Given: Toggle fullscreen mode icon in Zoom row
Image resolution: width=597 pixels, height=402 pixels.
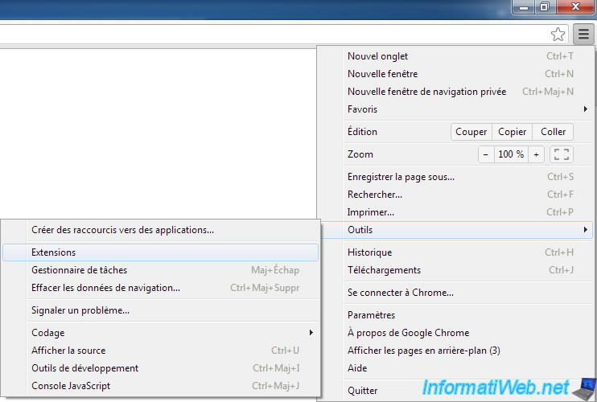Looking at the screenshot, I should click(x=563, y=154).
